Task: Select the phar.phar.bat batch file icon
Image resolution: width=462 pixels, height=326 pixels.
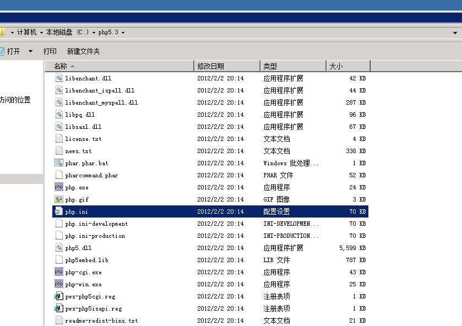Action: pyautogui.click(x=58, y=163)
